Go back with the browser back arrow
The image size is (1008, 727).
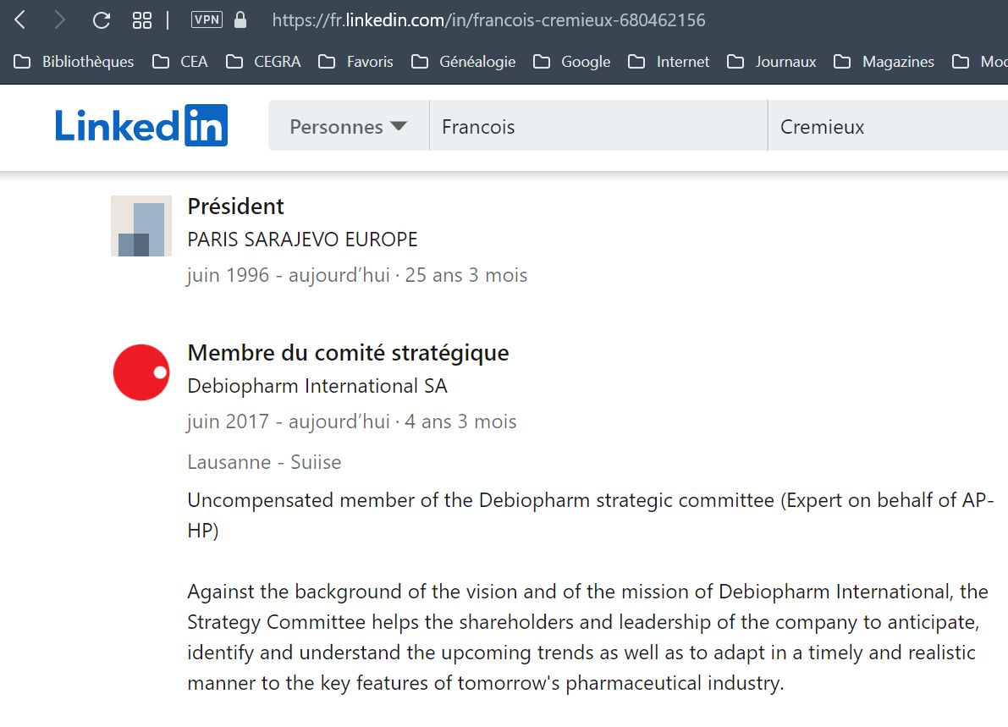[x=20, y=20]
